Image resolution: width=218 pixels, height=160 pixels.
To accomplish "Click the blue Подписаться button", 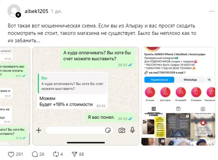I will [159, 80].
